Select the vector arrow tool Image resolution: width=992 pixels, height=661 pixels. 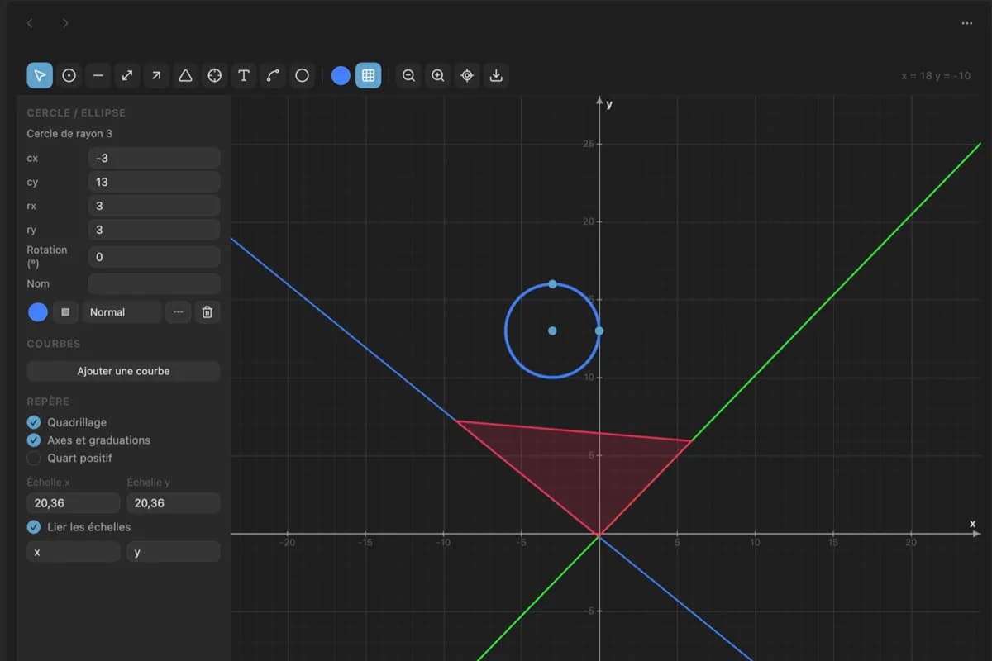point(156,75)
